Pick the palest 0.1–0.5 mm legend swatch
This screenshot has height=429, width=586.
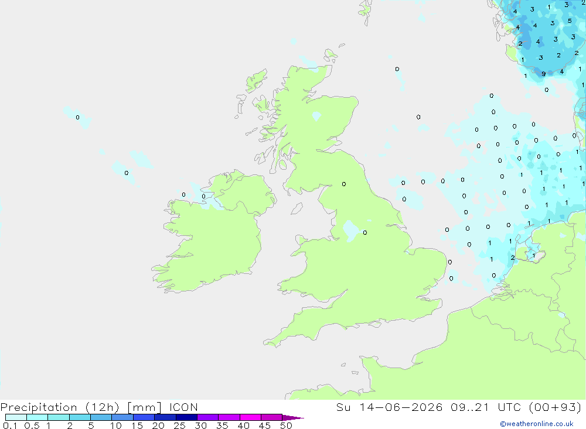[16, 417]
